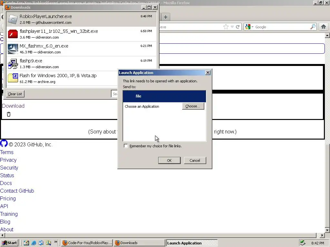Click Launch Application taskbar button
This screenshot has width=330, height=247.
point(192,243)
